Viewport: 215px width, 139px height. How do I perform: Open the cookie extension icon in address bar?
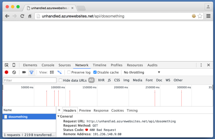pos(194,16)
